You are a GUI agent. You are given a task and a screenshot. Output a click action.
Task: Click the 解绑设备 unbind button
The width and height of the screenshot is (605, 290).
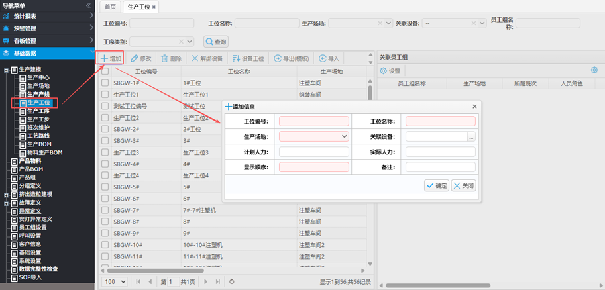tap(207, 59)
